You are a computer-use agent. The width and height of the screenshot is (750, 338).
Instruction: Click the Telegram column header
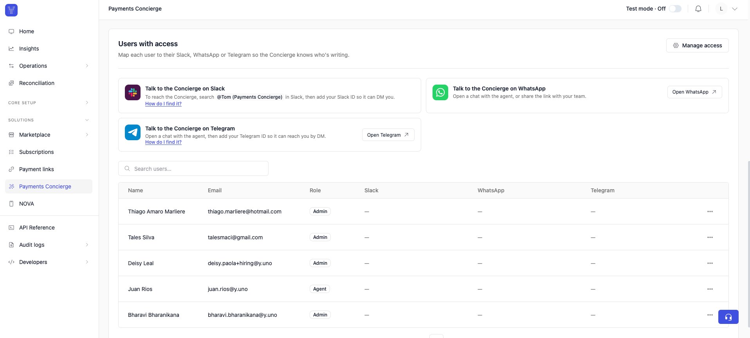coord(602,190)
